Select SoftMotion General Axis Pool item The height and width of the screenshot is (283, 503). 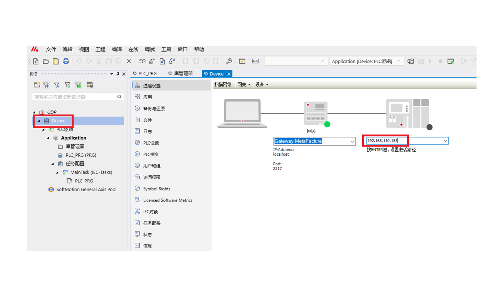click(x=86, y=189)
